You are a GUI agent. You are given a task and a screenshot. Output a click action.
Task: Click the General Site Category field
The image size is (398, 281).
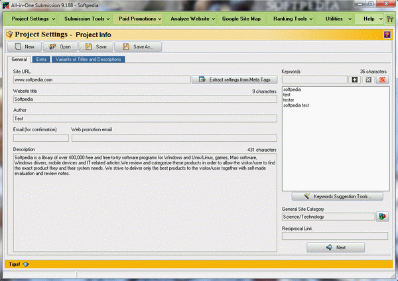coord(328,217)
